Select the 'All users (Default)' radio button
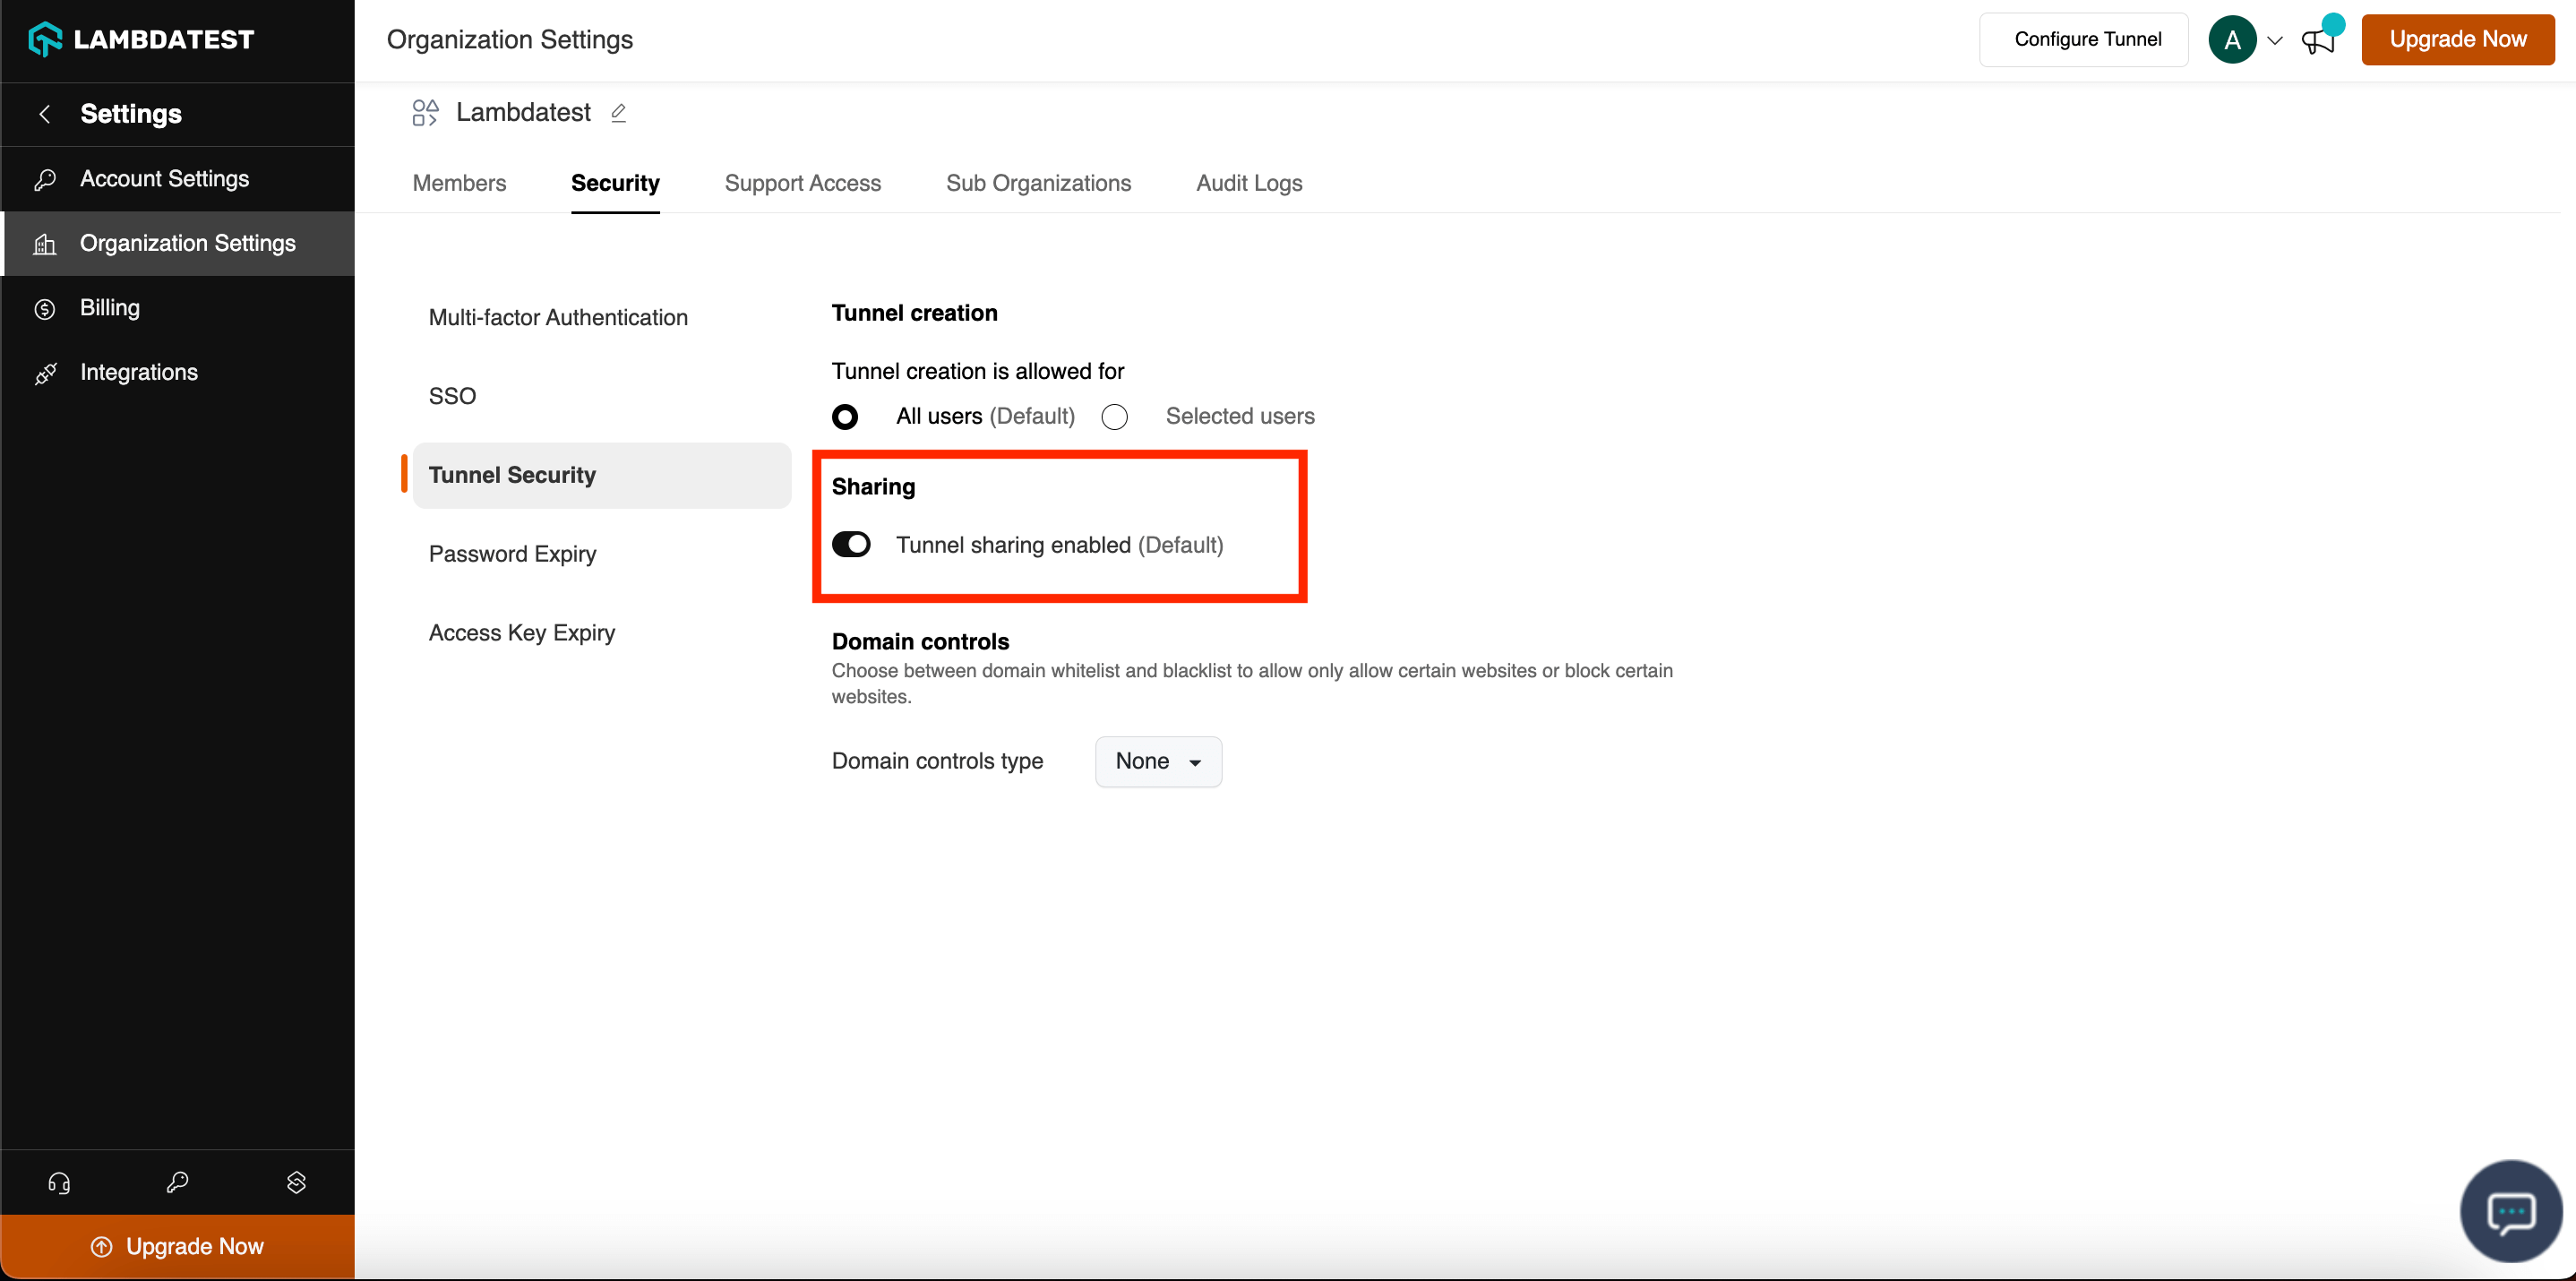Viewport: 2576px width, 1281px height. [x=845, y=416]
